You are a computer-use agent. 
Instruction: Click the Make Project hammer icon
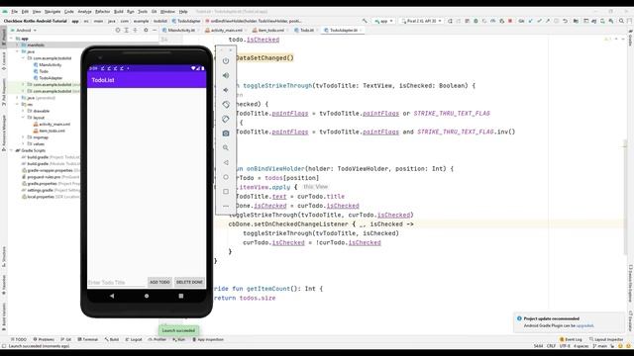[x=366, y=21]
